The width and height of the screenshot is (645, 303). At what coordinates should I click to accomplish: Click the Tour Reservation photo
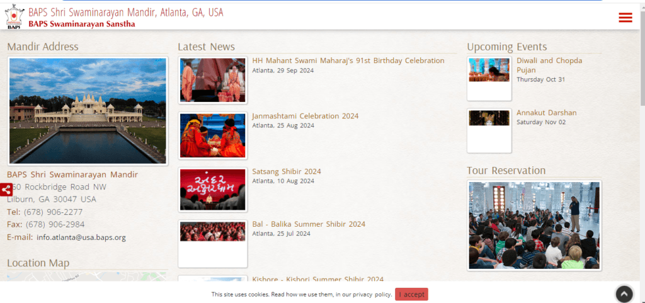pos(534,226)
